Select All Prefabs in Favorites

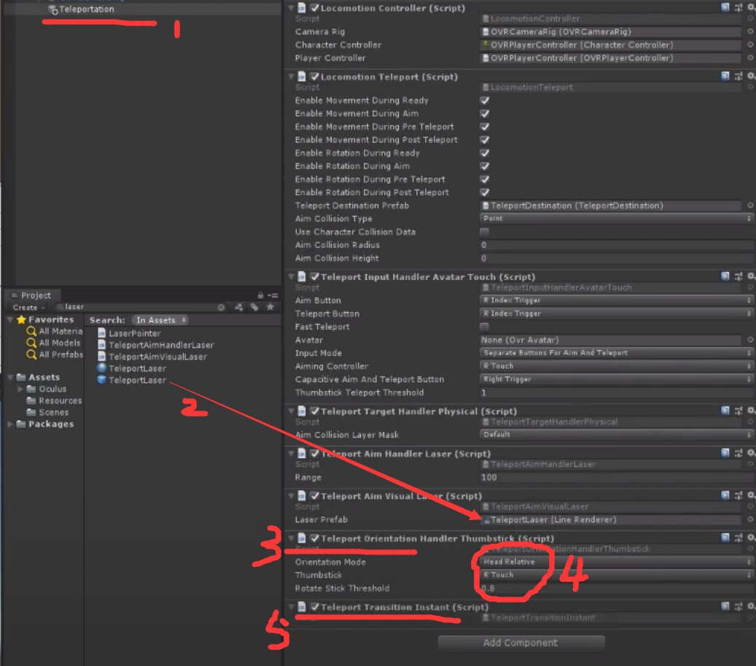click(x=55, y=355)
